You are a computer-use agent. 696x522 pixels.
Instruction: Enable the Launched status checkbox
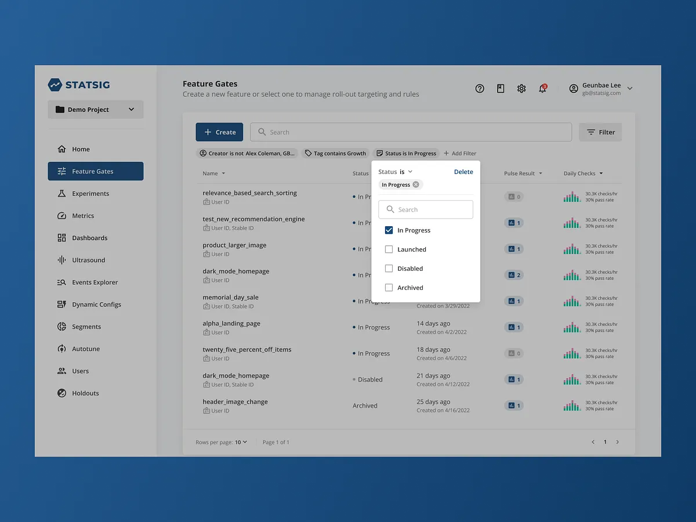[x=389, y=249]
